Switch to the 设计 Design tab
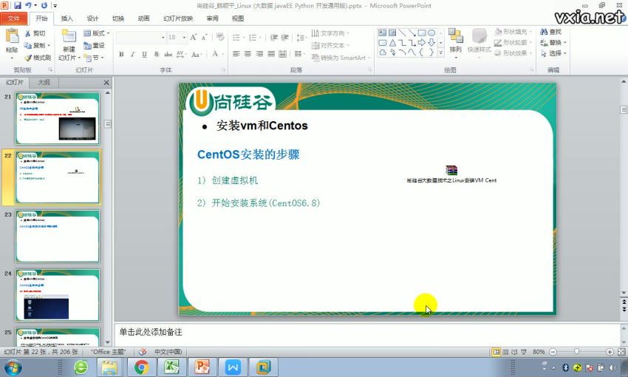Screen dimensions: 628x377 (92, 18)
